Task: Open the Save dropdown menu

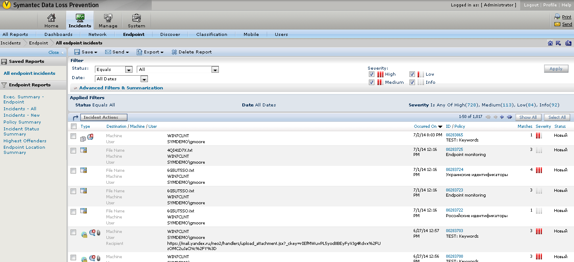Action: (x=86, y=52)
